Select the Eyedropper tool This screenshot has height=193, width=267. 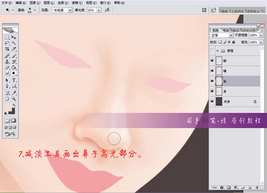click(x=14, y=93)
